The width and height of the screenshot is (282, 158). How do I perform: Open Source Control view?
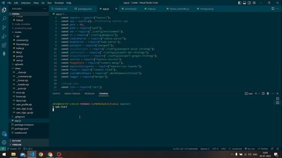pos(4,27)
